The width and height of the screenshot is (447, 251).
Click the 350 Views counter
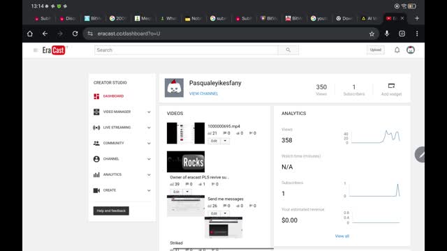321,90
